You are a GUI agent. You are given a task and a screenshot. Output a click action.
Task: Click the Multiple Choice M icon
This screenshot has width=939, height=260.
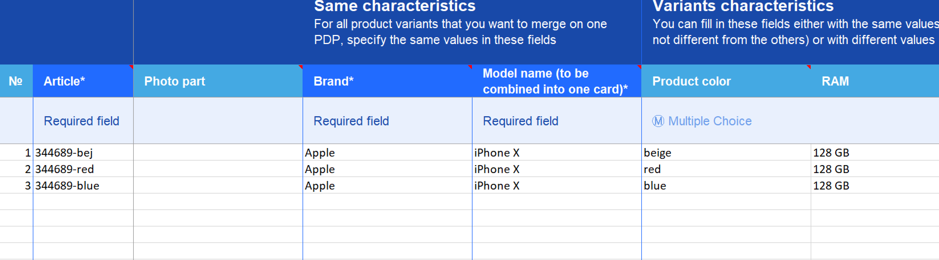(658, 121)
